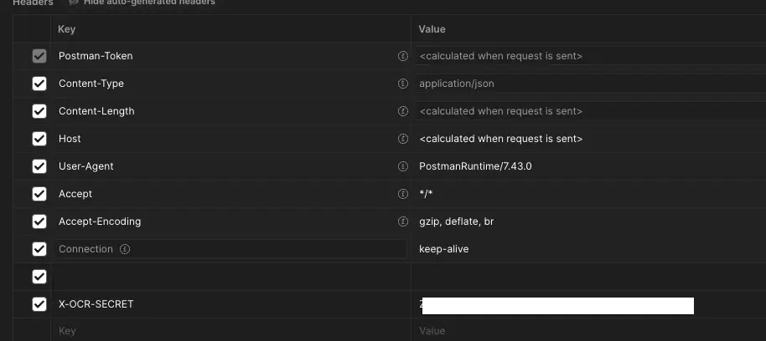
Task: Click the Content-Length key cell
Action: coord(230,111)
